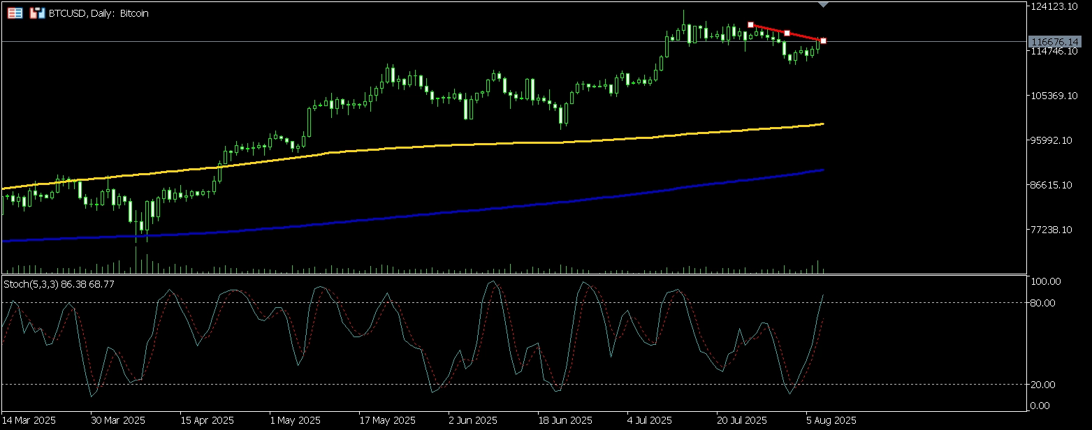Click the 95992.10 price scale label
The image size is (1092, 430).
click(x=1054, y=140)
